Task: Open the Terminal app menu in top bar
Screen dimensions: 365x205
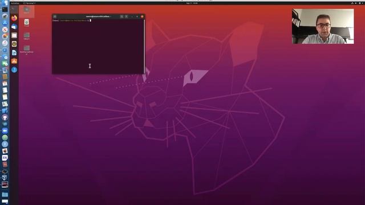Action: [29, 3]
